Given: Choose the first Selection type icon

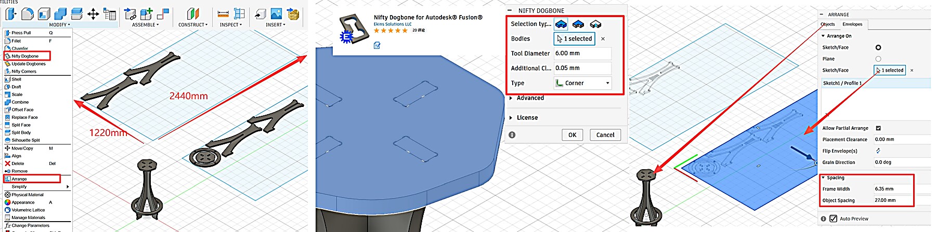Looking at the screenshot, I should 561,24.
